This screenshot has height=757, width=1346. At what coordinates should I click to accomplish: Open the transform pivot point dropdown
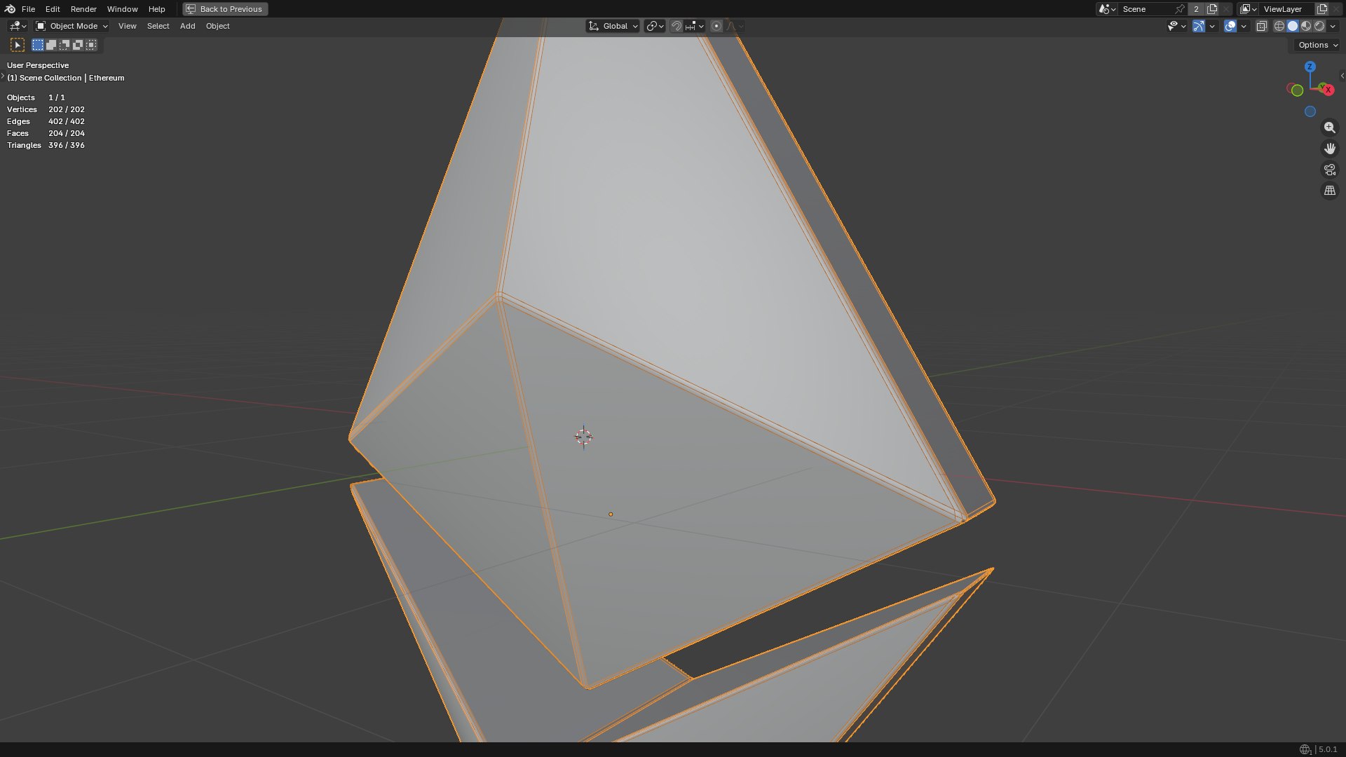(x=654, y=26)
